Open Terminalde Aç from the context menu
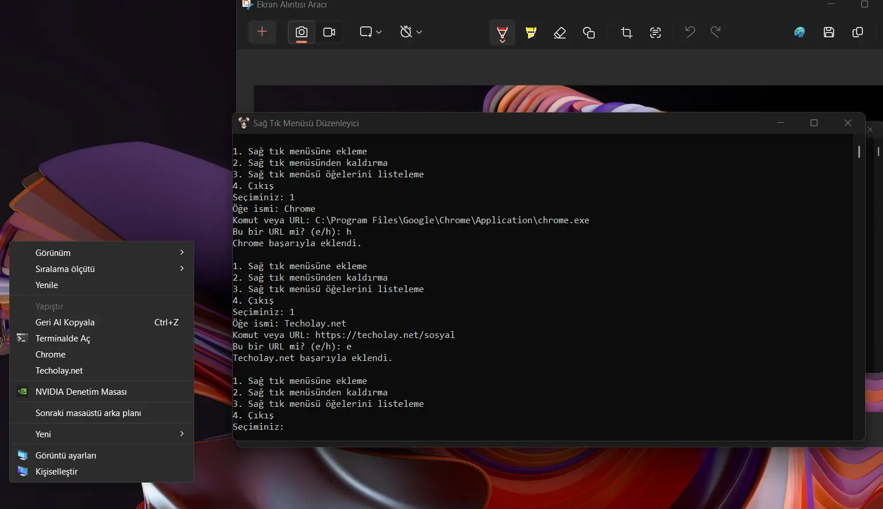This screenshot has height=509, width=883. [102, 338]
